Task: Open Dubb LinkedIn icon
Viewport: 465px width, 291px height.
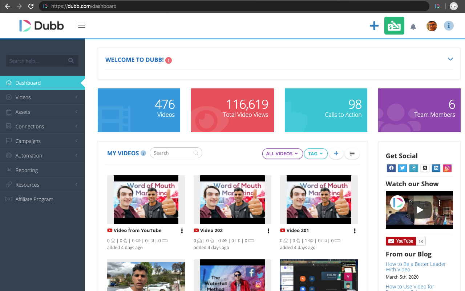Action: [436, 168]
